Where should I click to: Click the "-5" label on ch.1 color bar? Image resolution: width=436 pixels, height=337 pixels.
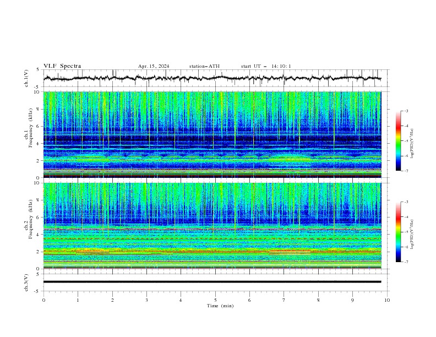406,141
